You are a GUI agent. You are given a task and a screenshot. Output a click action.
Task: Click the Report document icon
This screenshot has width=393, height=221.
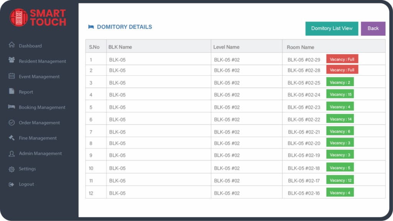click(12, 91)
